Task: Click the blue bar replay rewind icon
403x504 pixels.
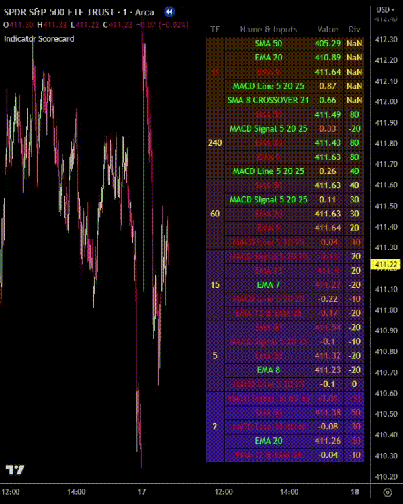Action: [x=169, y=12]
